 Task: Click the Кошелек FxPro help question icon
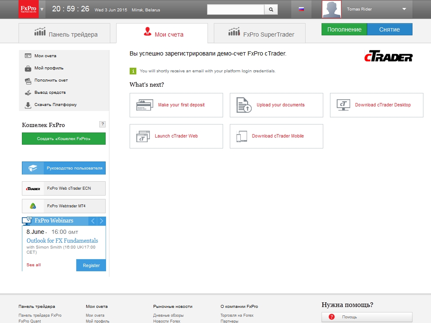[102, 124]
